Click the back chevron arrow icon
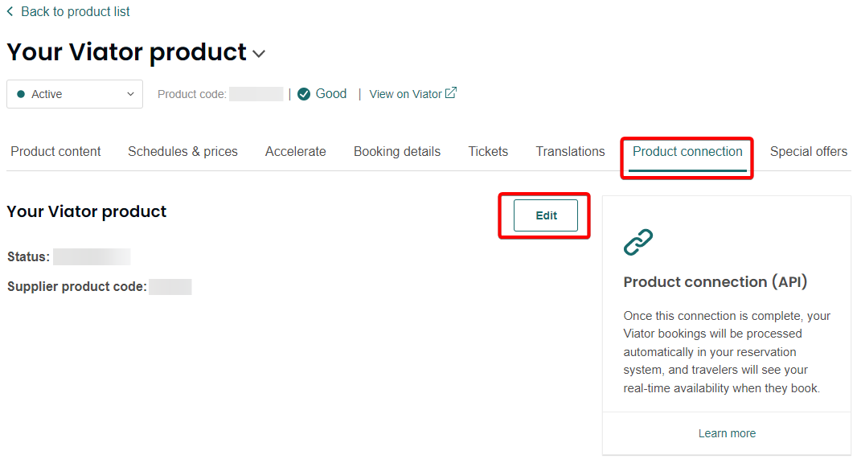Image resolution: width=861 pixels, height=463 pixels. [x=10, y=11]
